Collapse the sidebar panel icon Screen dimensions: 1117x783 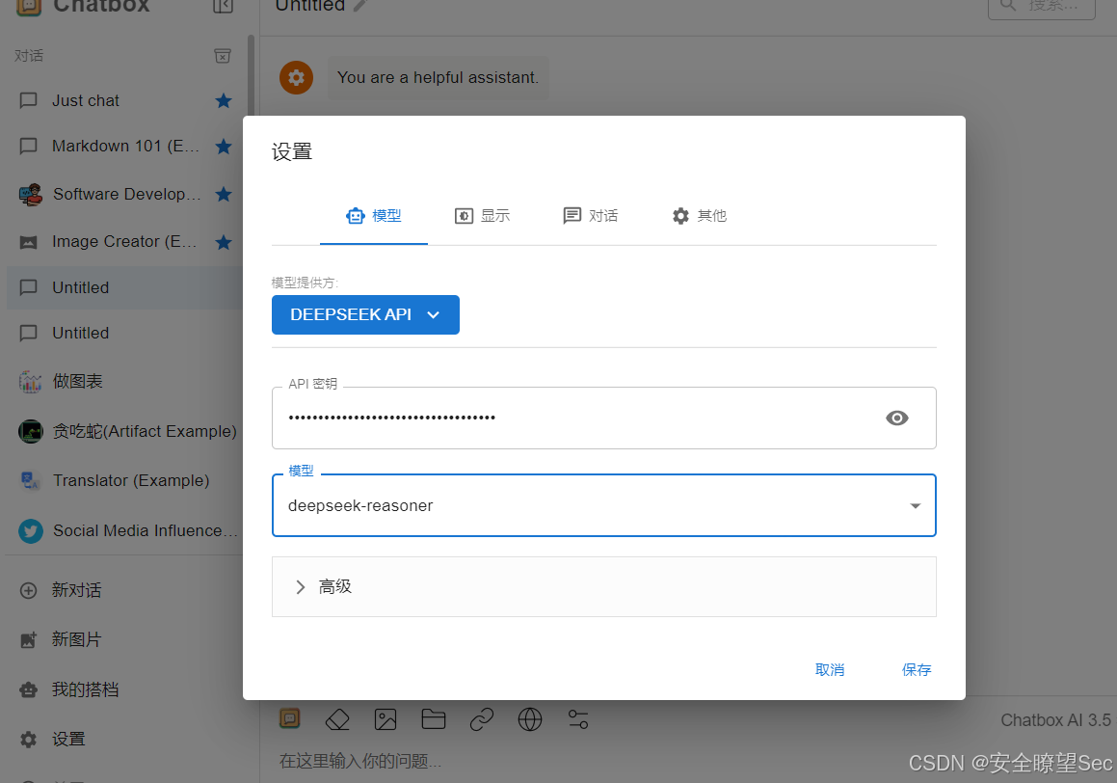pos(223,7)
